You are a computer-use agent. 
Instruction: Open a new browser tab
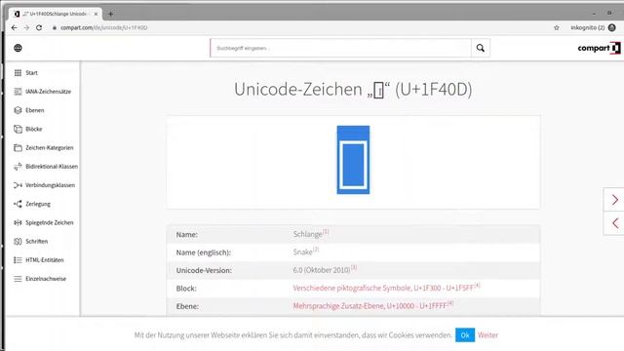click(110, 14)
